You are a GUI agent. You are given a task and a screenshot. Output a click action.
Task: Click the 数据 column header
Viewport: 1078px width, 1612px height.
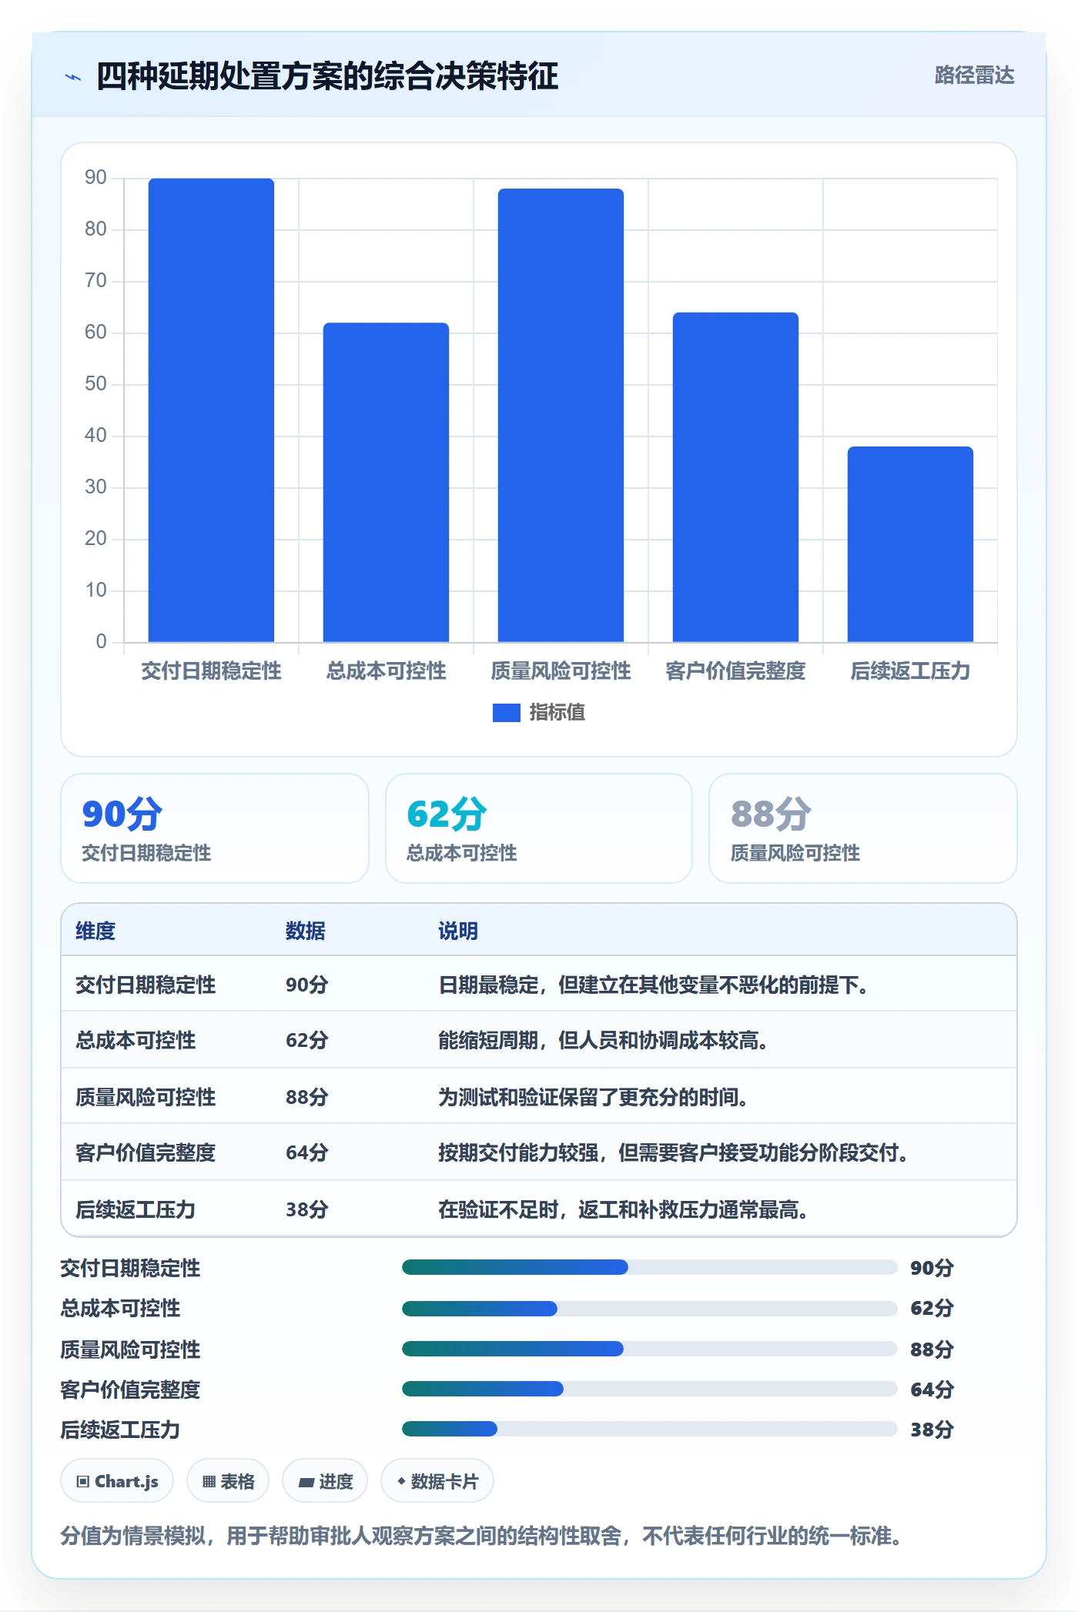305,931
